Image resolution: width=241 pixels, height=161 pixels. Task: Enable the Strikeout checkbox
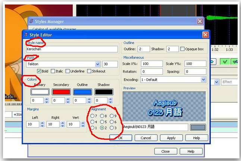tap(89, 71)
